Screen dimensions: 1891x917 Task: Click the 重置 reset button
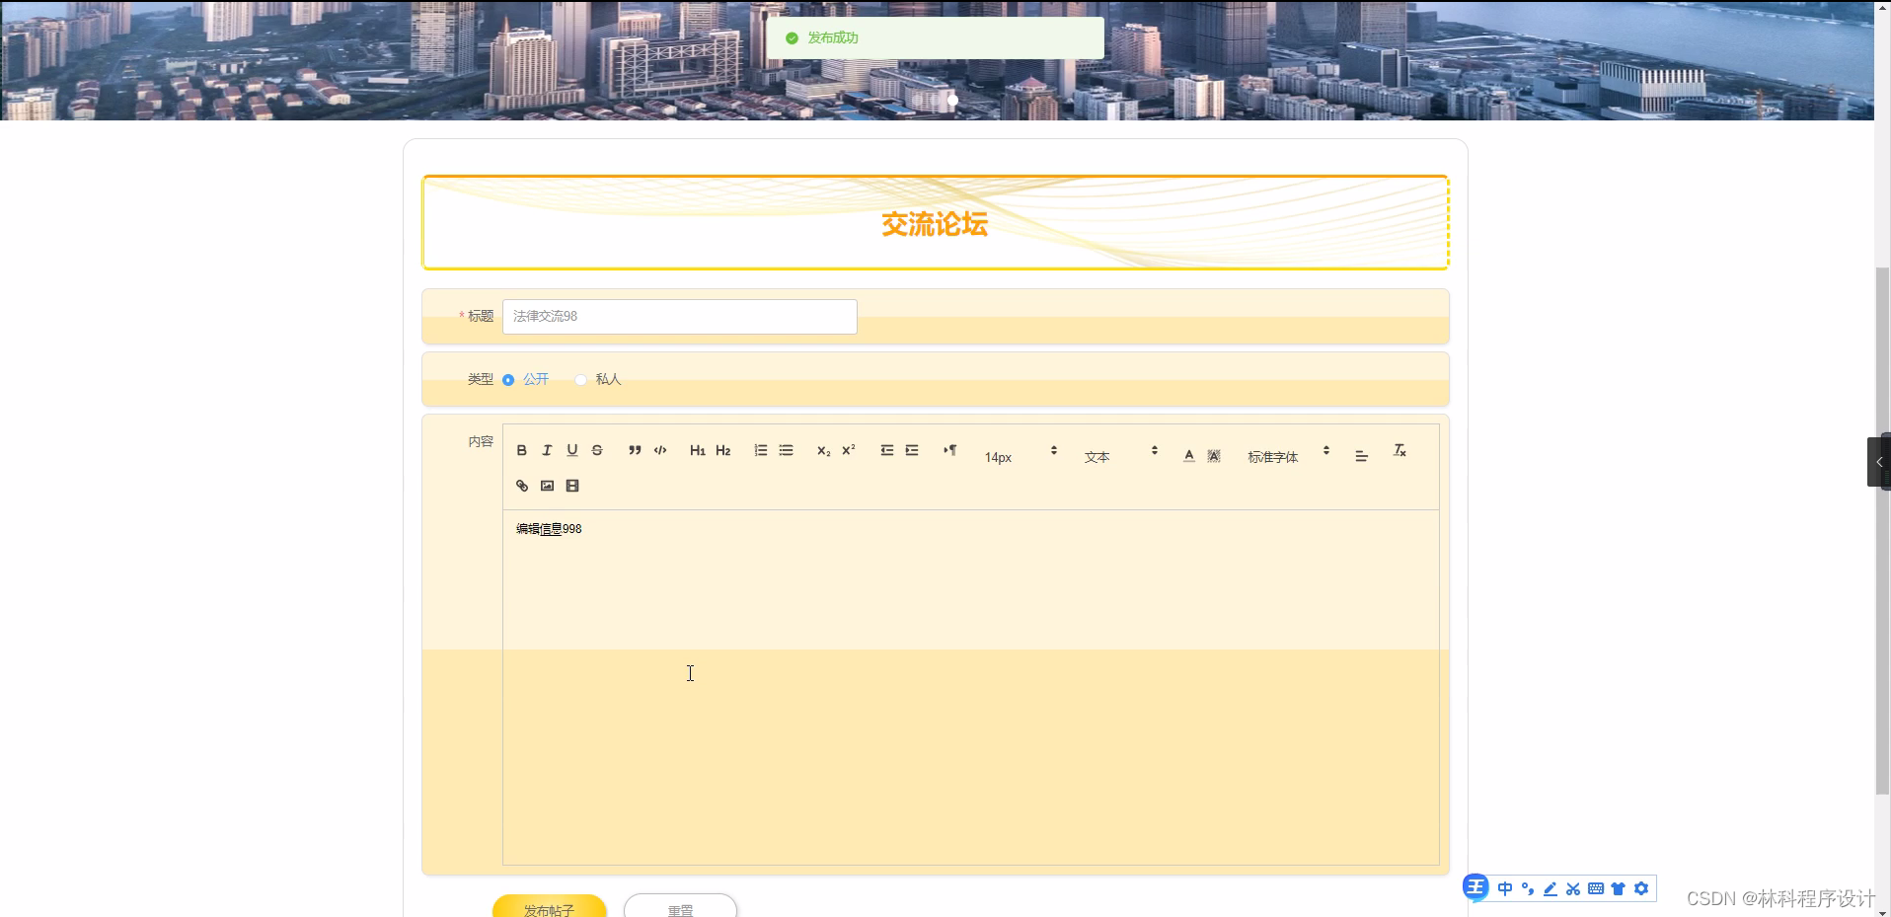680,908
